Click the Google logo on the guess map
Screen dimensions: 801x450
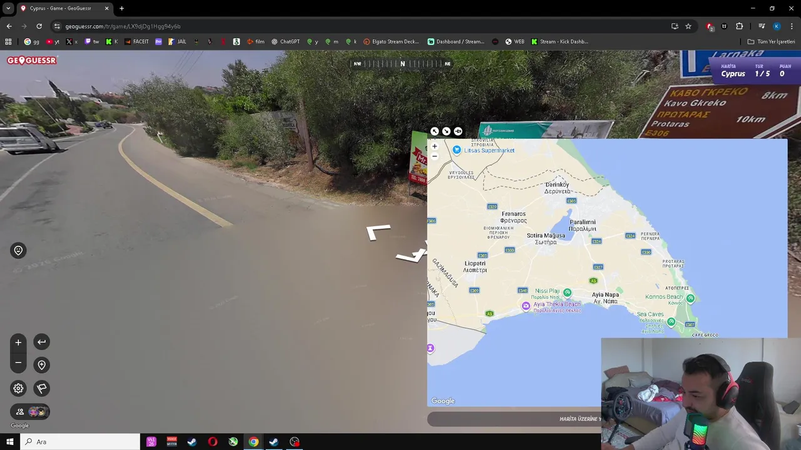(443, 401)
